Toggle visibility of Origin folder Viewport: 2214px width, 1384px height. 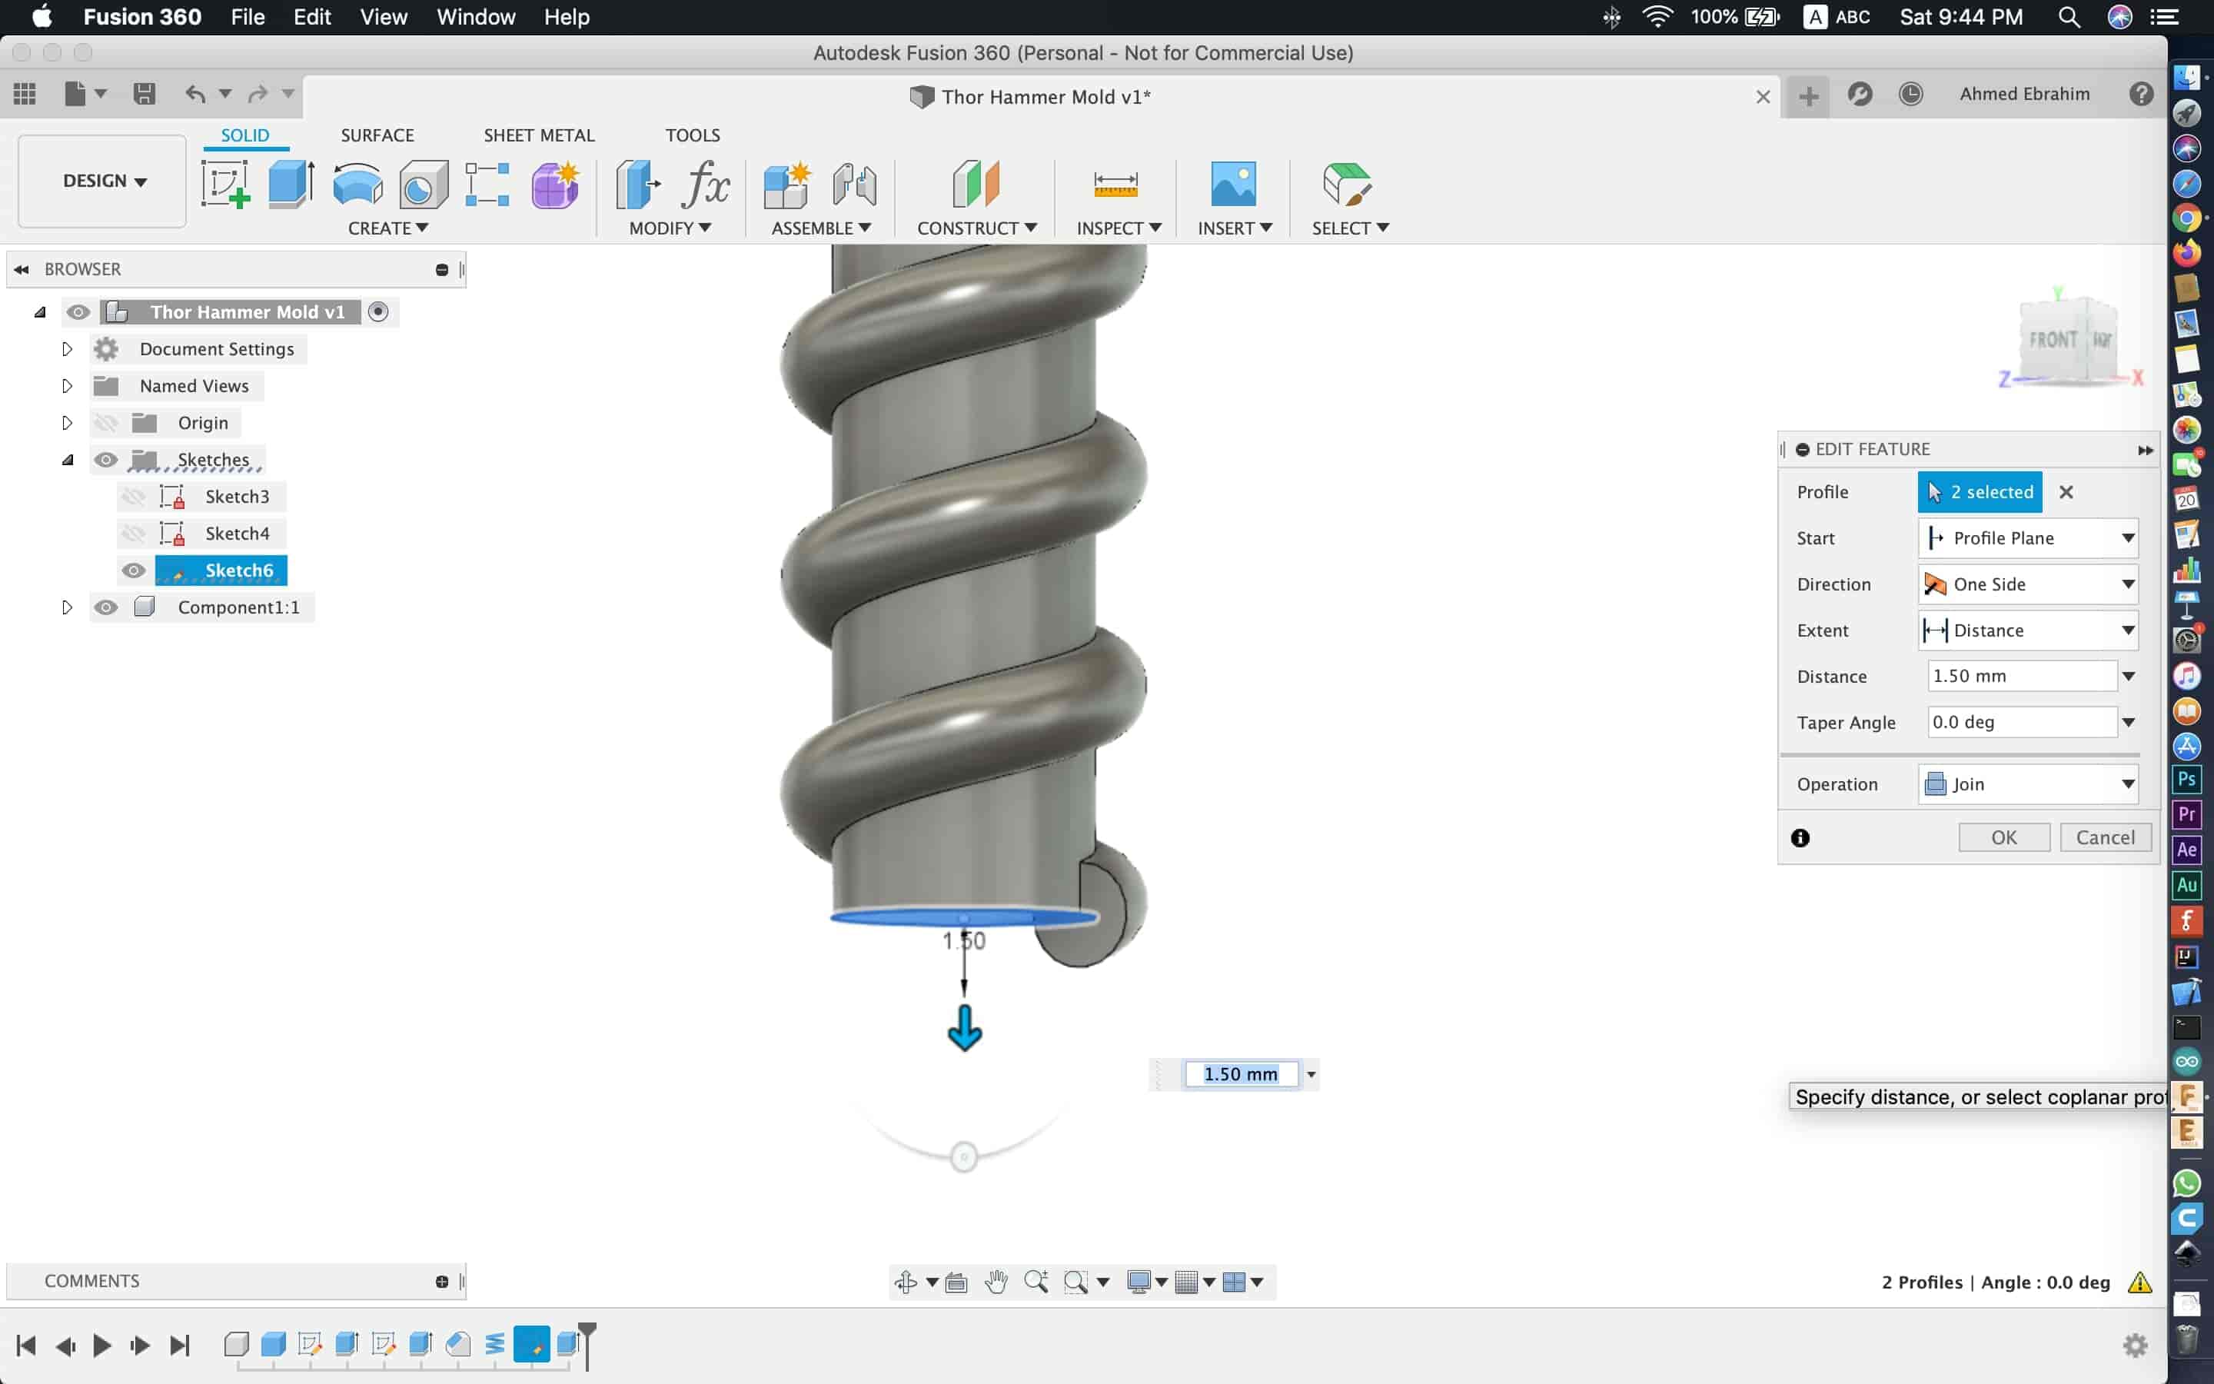pyautogui.click(x=106, y=423)
